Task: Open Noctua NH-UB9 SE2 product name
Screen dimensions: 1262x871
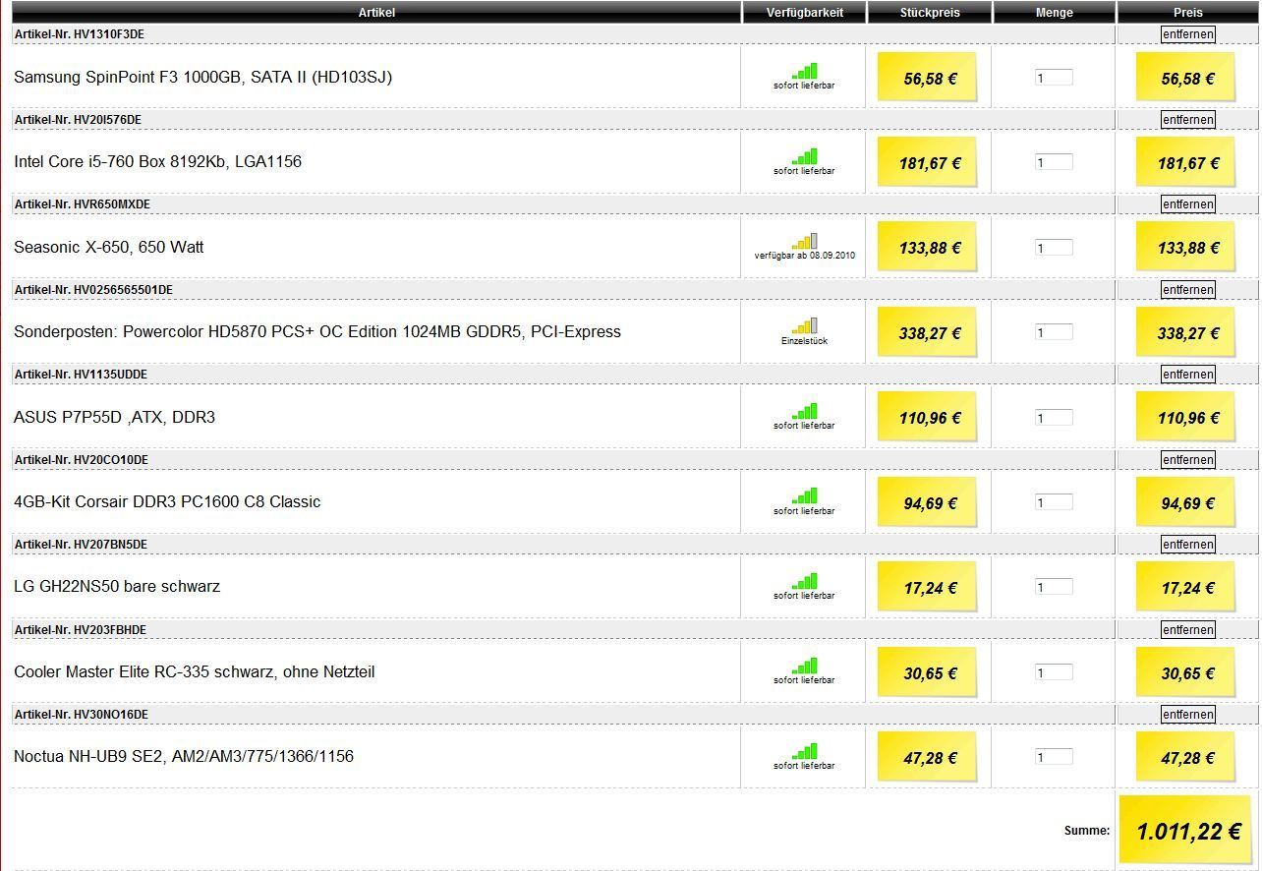Action: (184, 756)
